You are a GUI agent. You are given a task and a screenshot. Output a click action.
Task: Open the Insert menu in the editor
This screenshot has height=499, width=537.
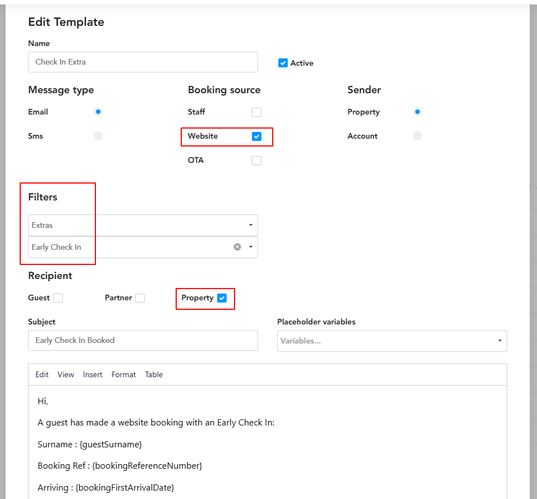[93, 374]
